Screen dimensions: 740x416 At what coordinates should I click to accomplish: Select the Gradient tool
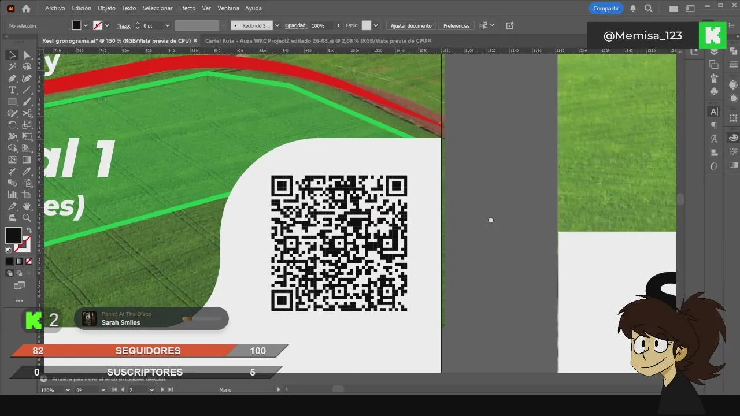point(27,159)
